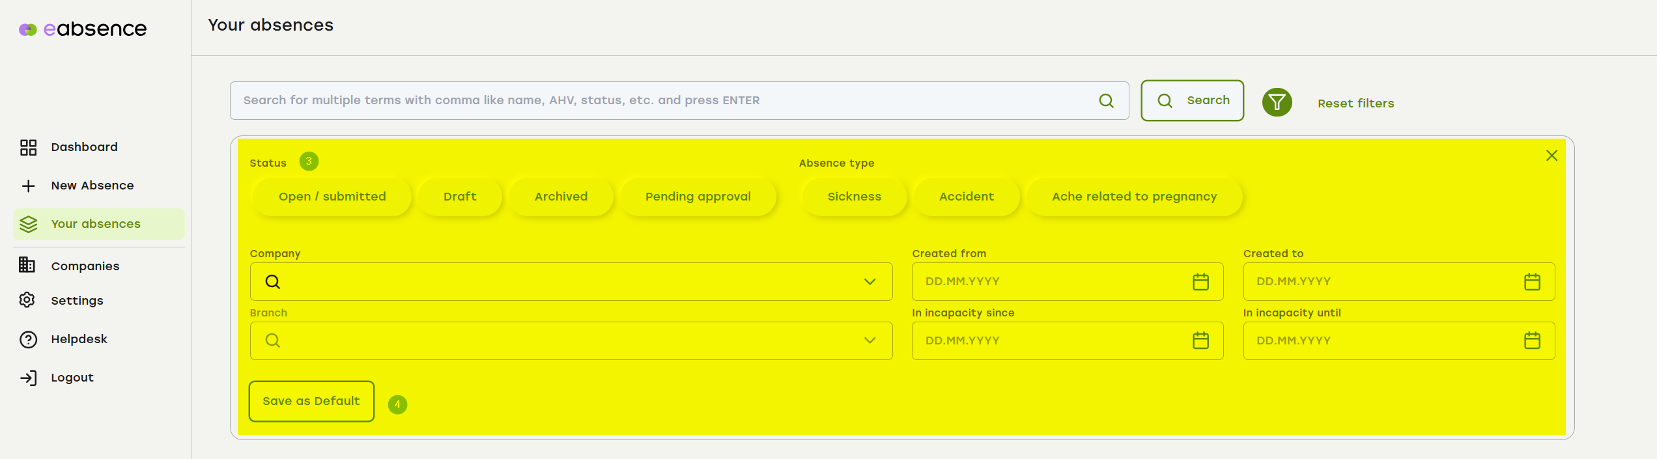The height and width of the screenshot is (459, 1657).
Task: Toggle Draft status filter
Action: click(x=460, y=197)
